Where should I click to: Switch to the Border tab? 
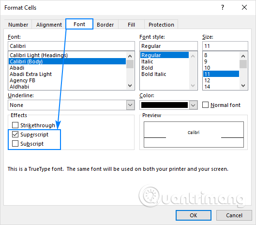pyautogui.click(x=105, y=25)
